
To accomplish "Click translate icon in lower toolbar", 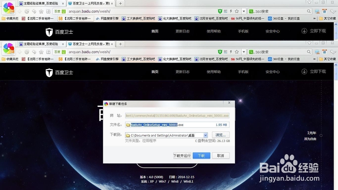I will click(x=324, y=52).
